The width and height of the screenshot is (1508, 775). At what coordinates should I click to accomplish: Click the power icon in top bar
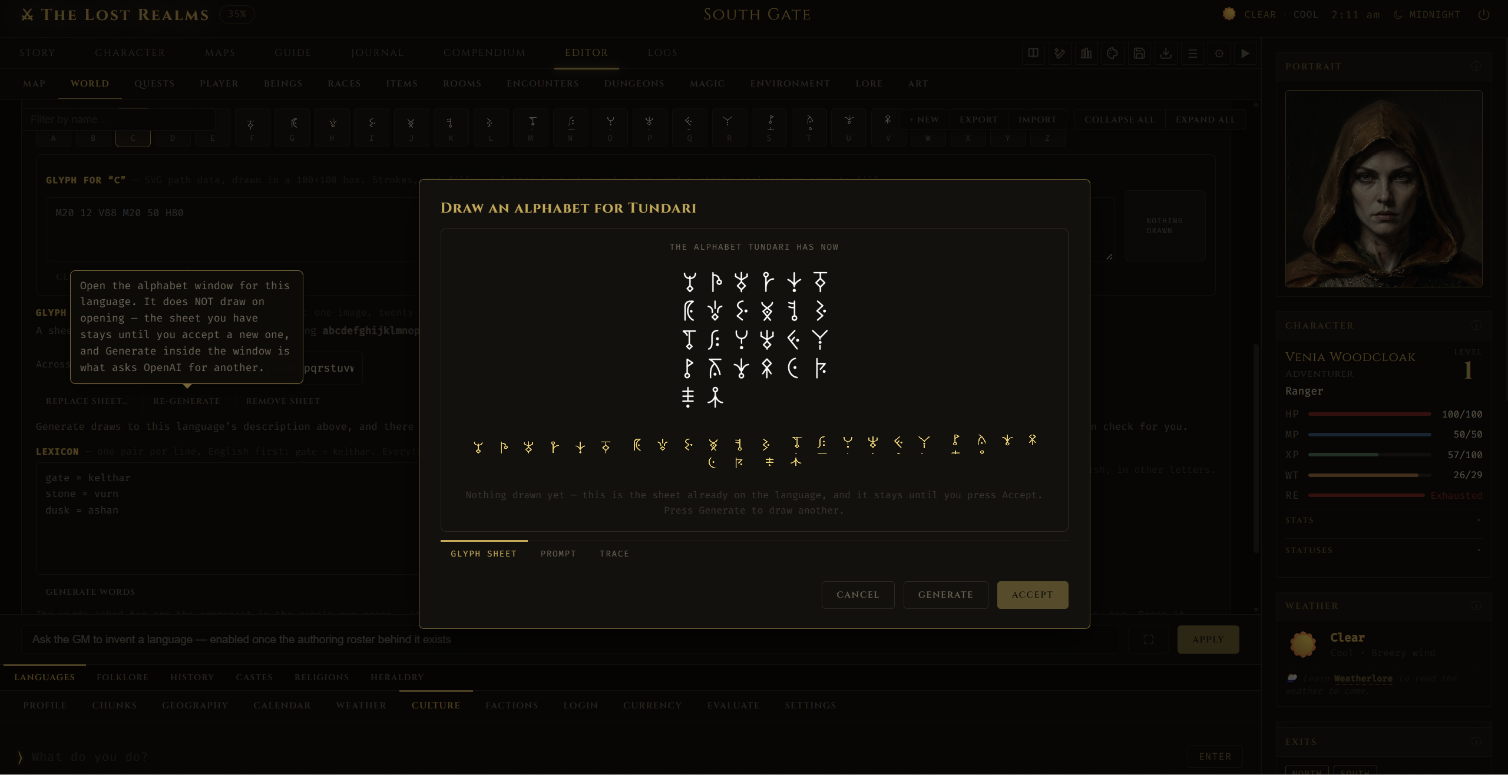(1484, 15)
